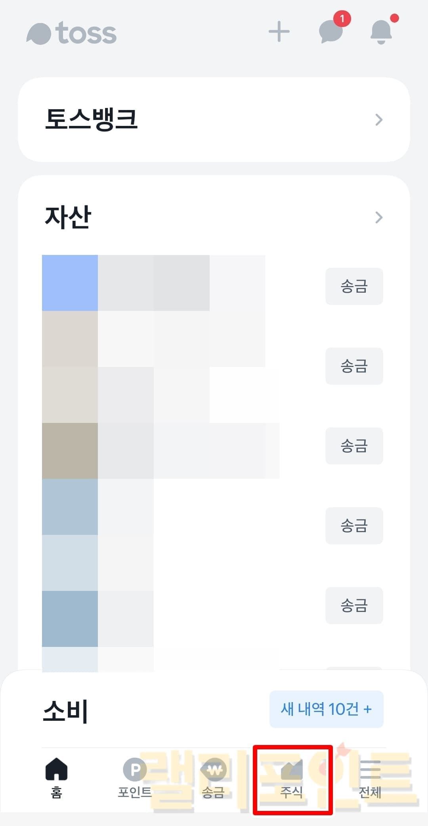Tap the toss logo
428x826 pixels.
(72, 33)
